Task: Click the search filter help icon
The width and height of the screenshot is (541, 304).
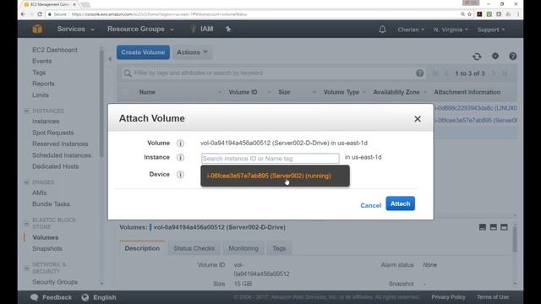Action: coord(419,73)
